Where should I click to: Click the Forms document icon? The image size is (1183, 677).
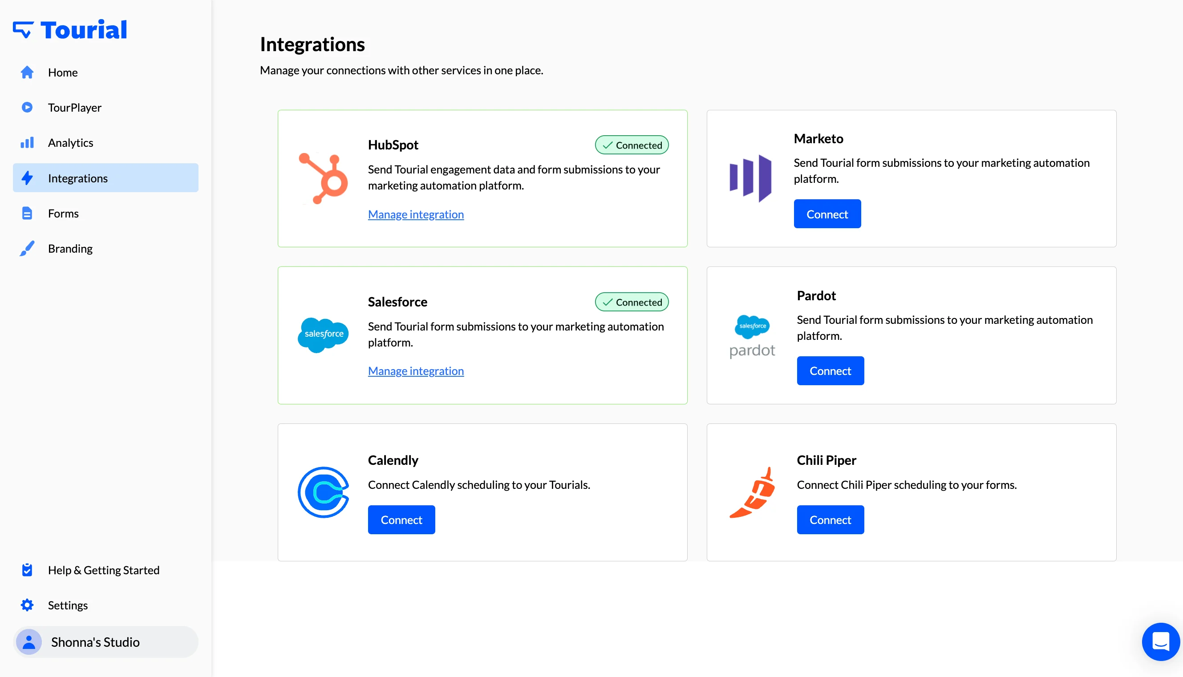[x=27, y=213]
